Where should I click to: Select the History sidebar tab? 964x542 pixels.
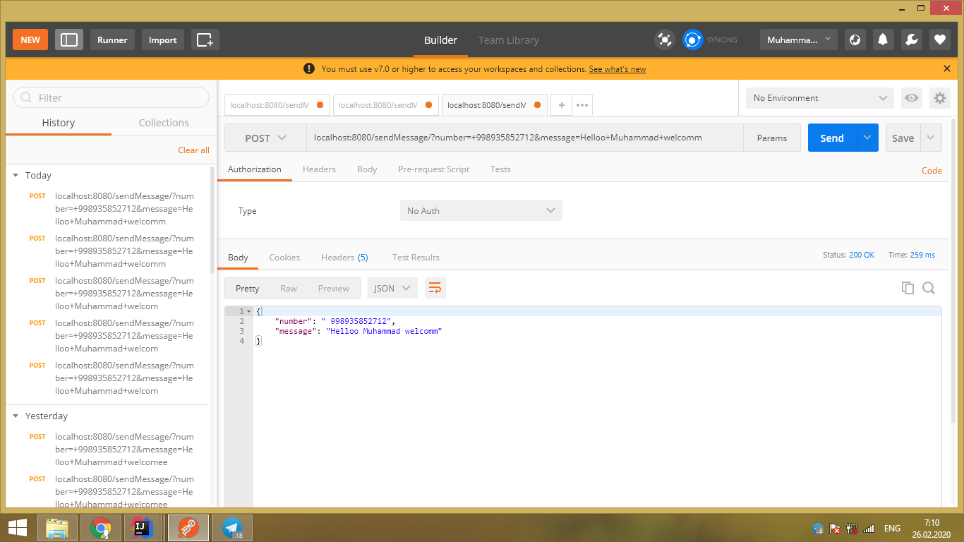click(x=58, y=123)
